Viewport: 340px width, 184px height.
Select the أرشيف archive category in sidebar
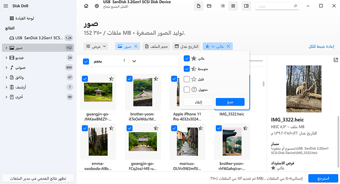pos(38,87)
